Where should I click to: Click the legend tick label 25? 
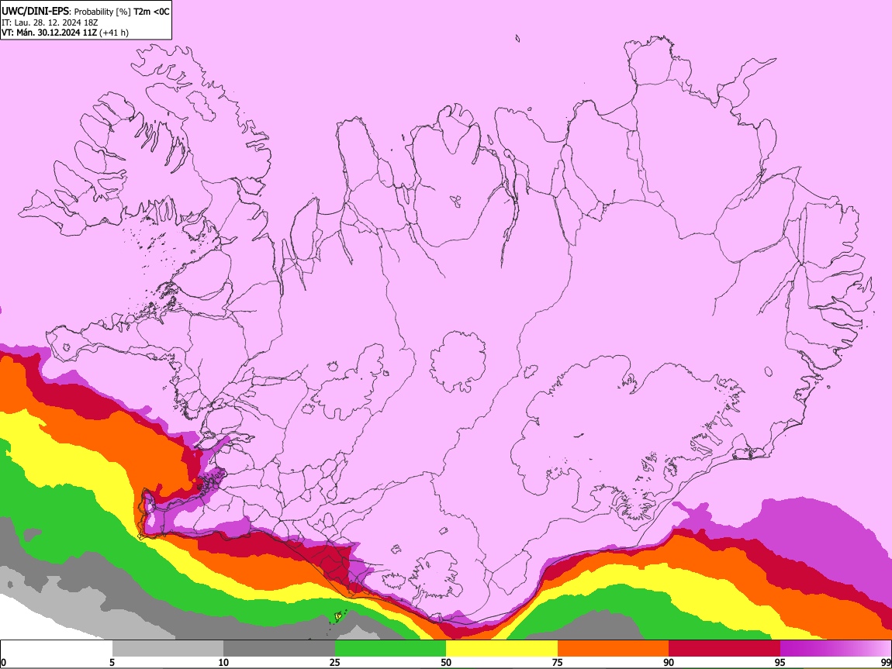[x=334, y=663]
